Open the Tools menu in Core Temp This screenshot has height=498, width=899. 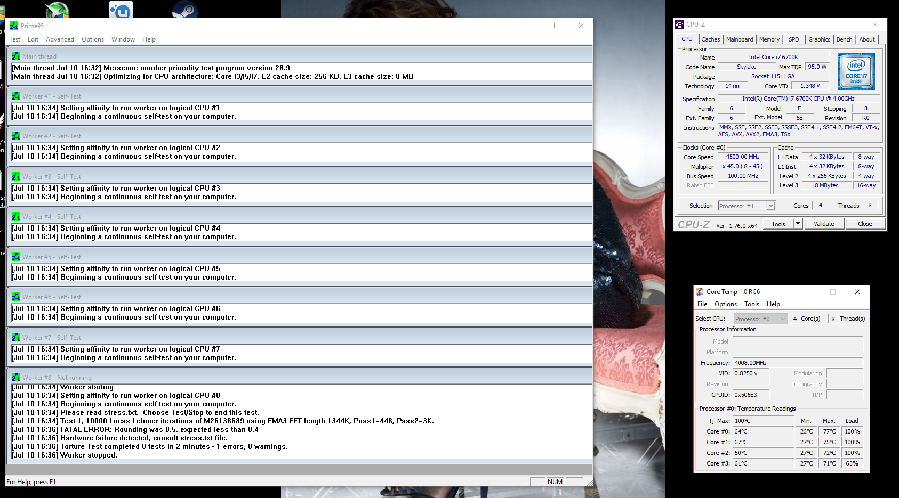pyautogui.click(x=752, y=304)
